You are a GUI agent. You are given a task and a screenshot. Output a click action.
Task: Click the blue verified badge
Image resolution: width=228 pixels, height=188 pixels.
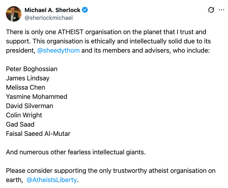[x=85, y=10]
